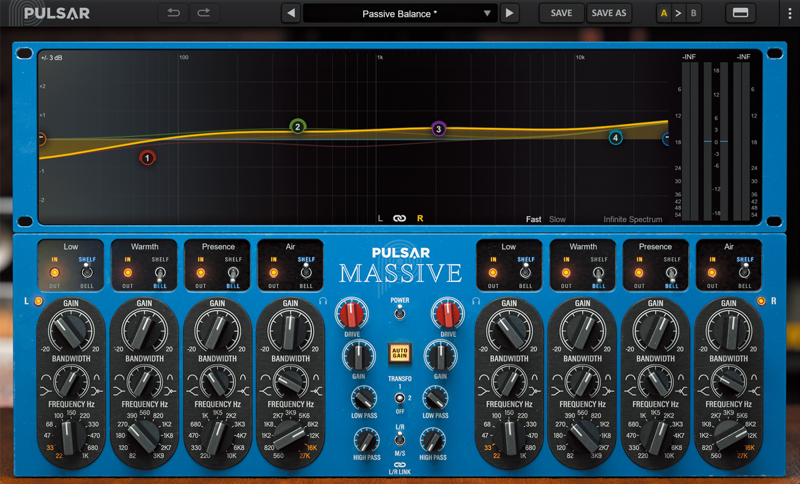Select EQ node 2 on curve
800x484 pixels.
pos(297,127)
